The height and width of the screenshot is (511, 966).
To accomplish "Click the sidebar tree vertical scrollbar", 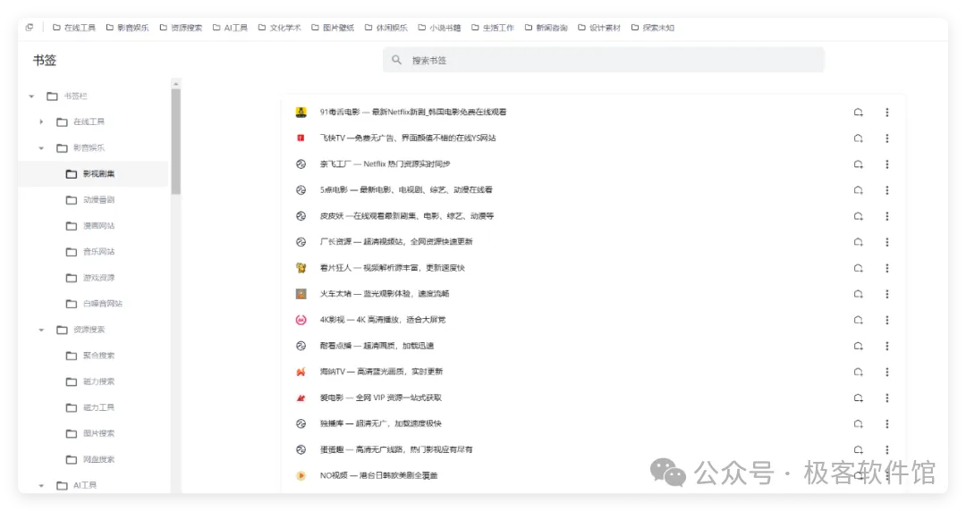I will pyautogui.click(x=175, y=142).
